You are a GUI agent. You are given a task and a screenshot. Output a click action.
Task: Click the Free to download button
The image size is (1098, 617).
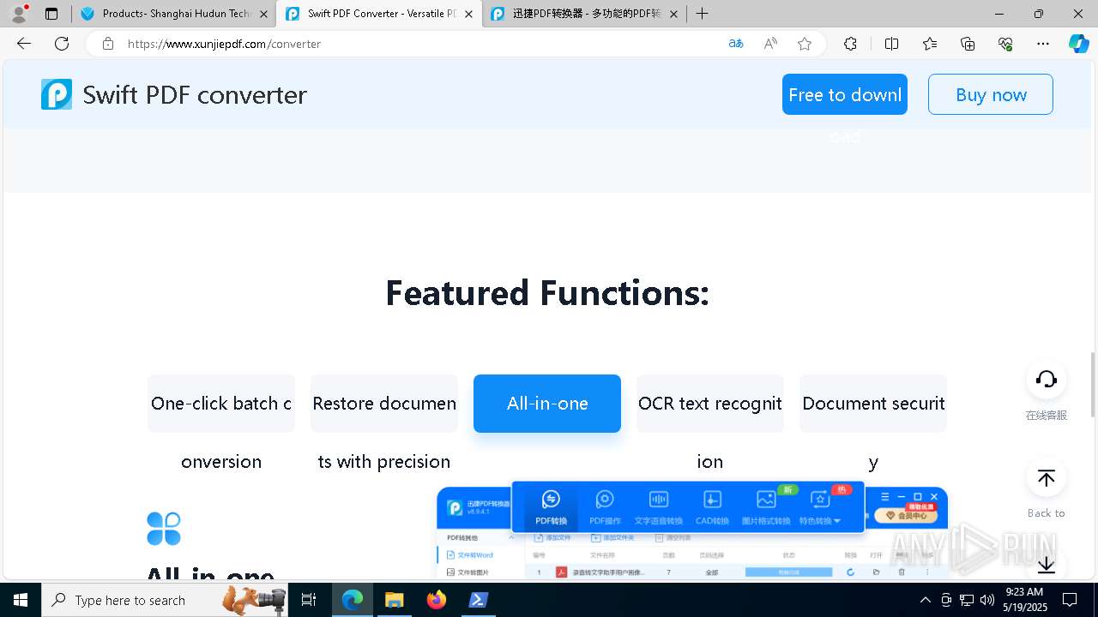[845, 94]
